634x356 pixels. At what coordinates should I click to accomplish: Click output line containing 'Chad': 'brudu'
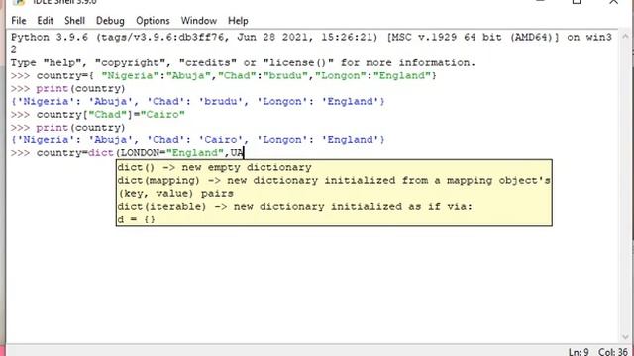(x=198, y=102)
